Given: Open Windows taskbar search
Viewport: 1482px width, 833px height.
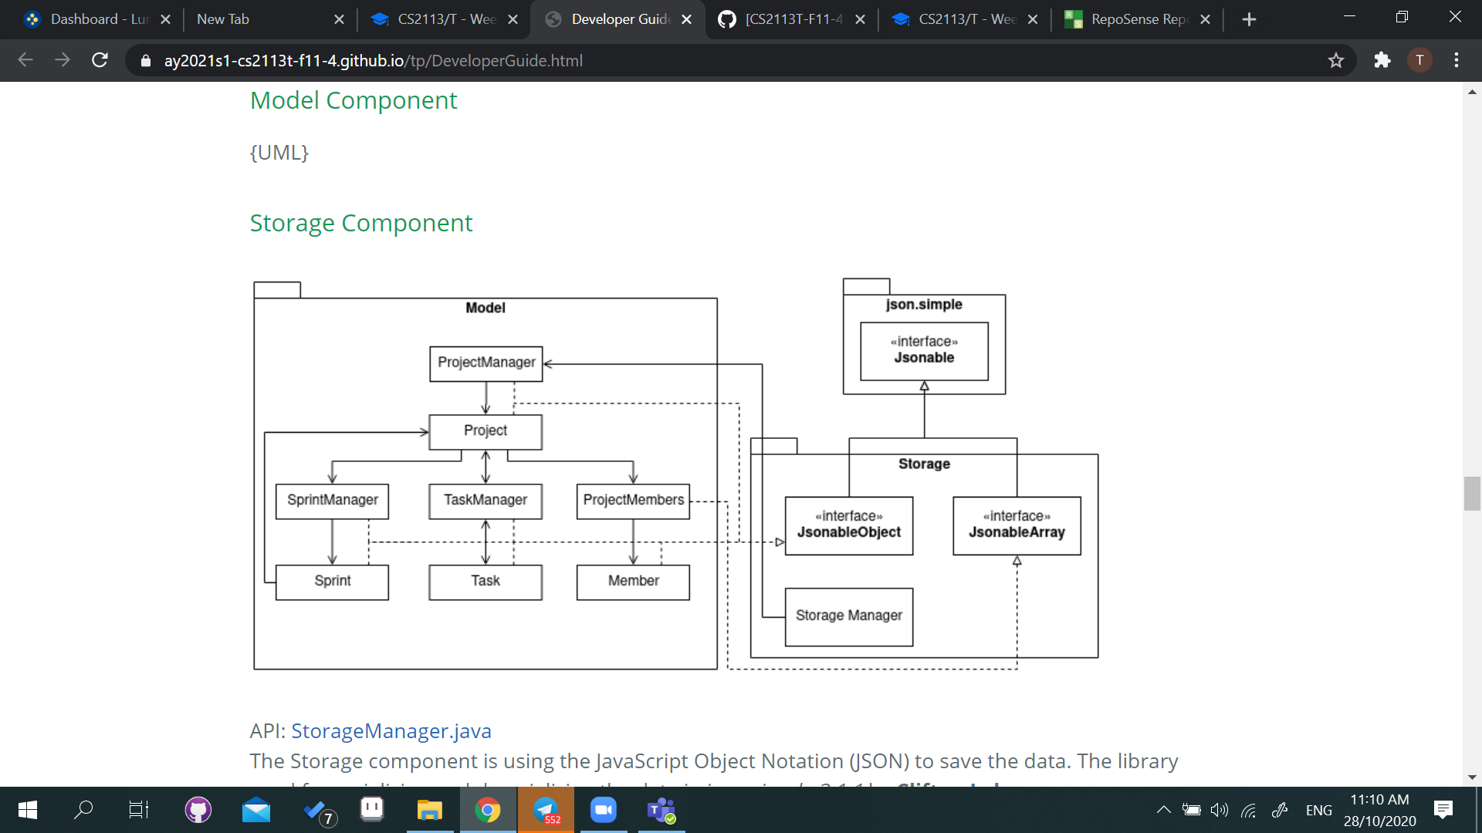Looking at the screenshot, I should coord(83,810).
